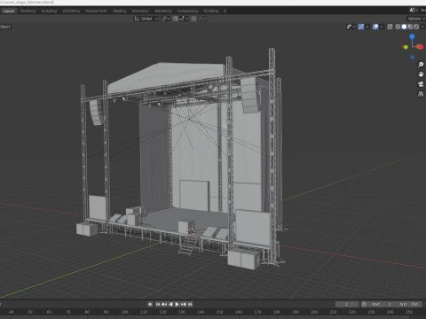Switch to the UV Editing workspace
This screenshot has width=426, height=319.
(71, 11)
